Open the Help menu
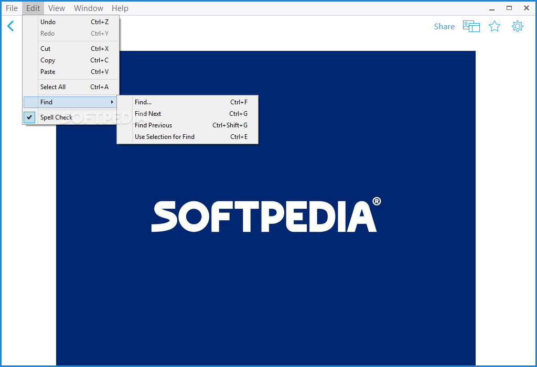 click(120, 8)
